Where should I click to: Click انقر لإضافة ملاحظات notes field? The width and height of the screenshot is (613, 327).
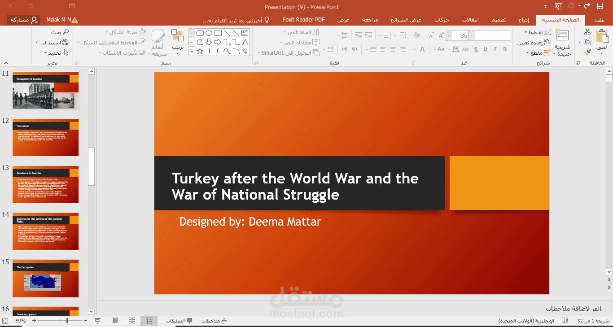click(574, 309)
